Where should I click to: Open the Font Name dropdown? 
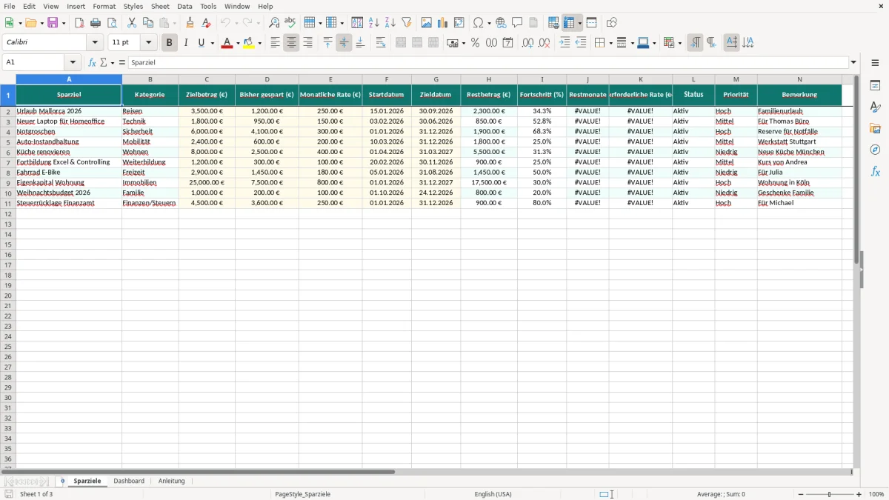[95, 43]
